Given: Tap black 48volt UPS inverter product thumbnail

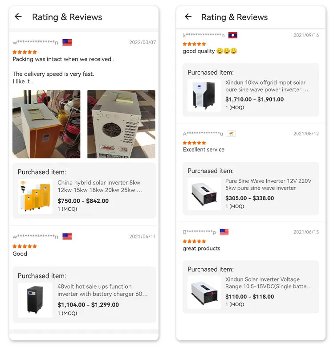Looking at the screenshot, I should pos(35,300).
